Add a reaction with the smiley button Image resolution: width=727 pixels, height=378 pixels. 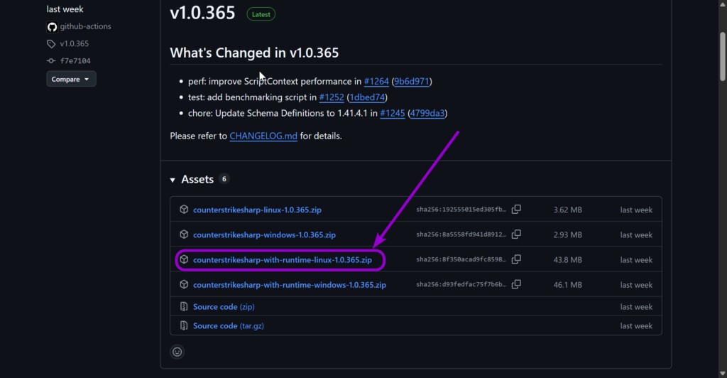click(x=177, y=352)
